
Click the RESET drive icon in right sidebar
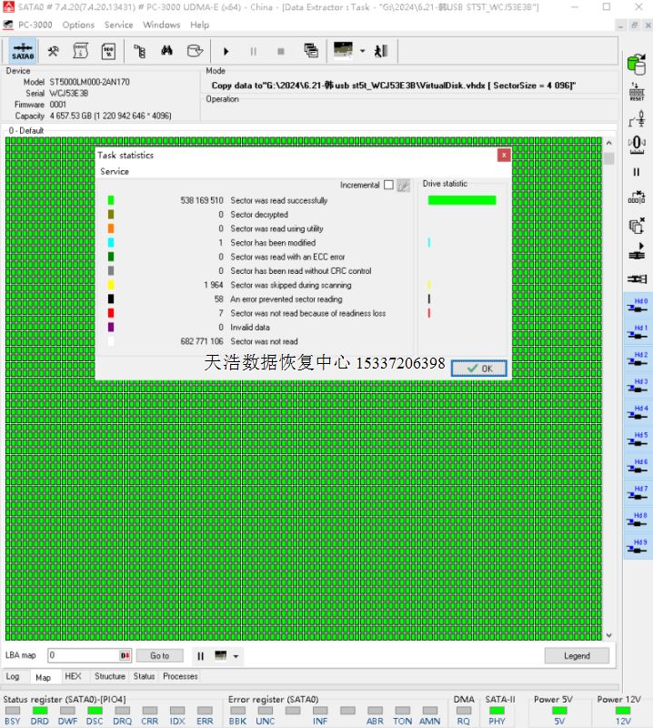coord(637,91)
